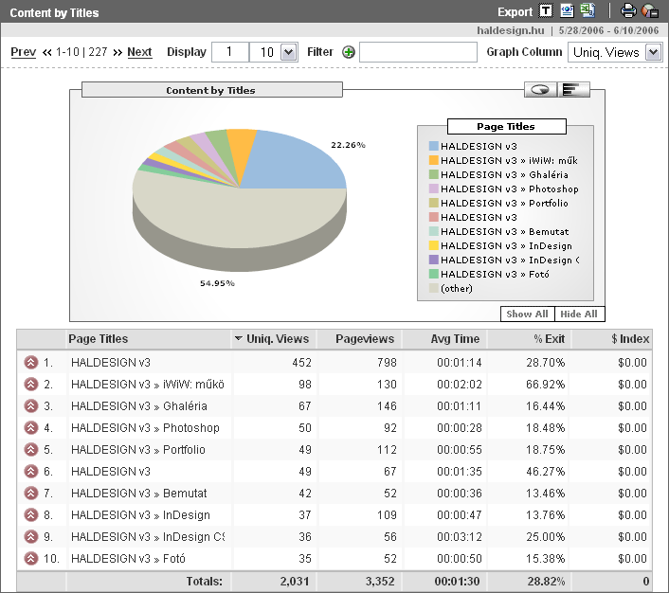Viewport: 669px width, 593px height.
Task: Click blue HALDESIGN v3 legend swatch
Action: (433, 146)
